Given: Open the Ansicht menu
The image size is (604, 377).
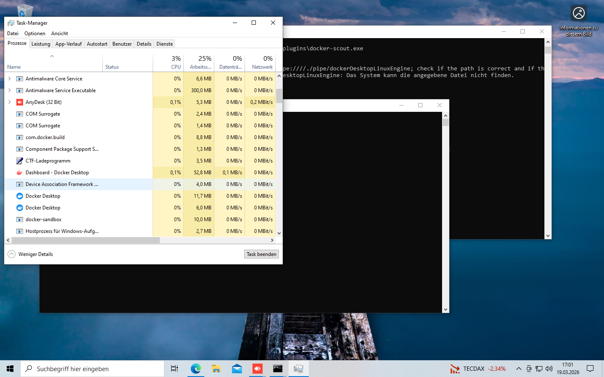Looking at the screenshot, I should click(x=60, y=34).
